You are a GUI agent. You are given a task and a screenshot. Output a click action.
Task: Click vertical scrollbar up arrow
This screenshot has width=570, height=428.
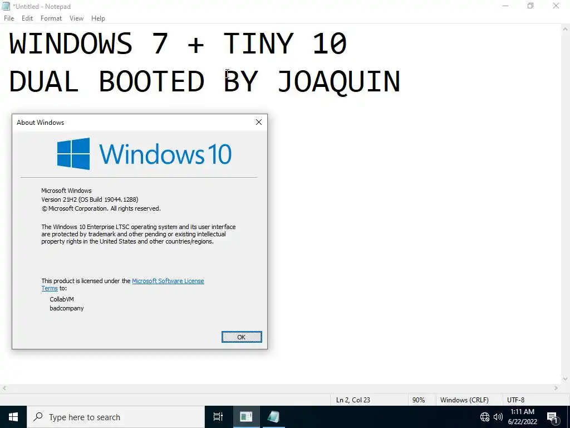pos(566,29)
